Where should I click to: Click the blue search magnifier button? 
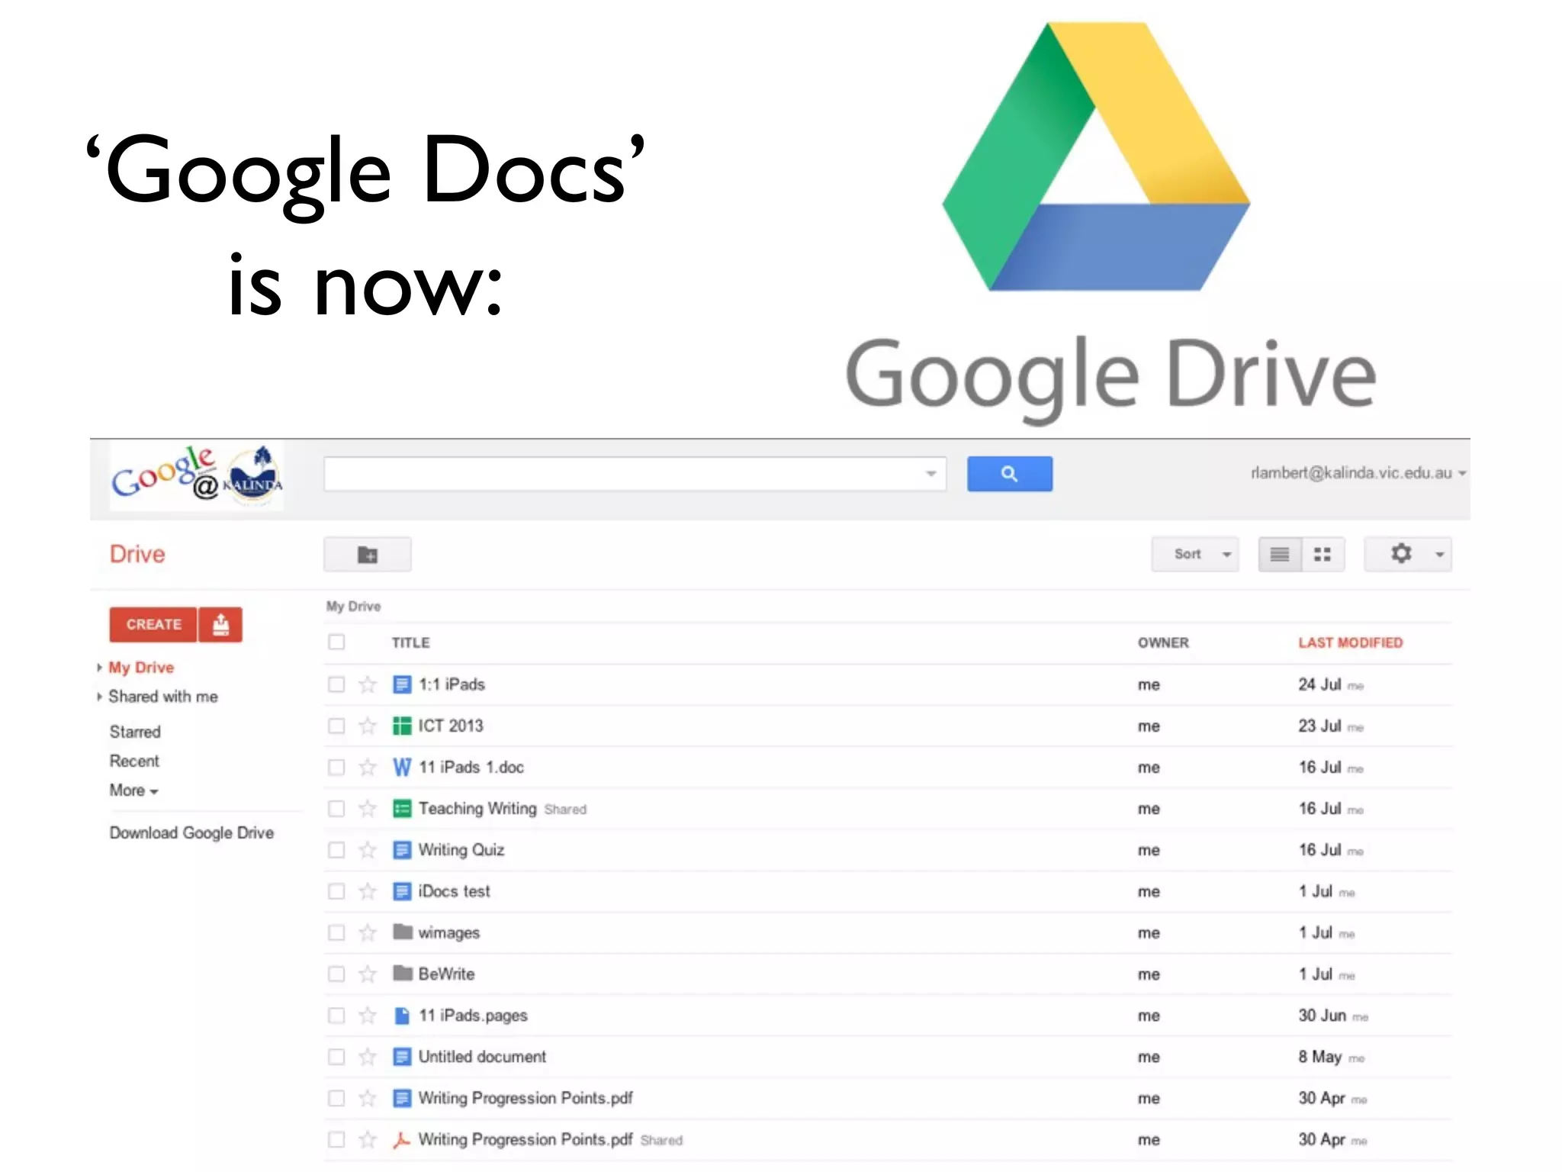1009,474
